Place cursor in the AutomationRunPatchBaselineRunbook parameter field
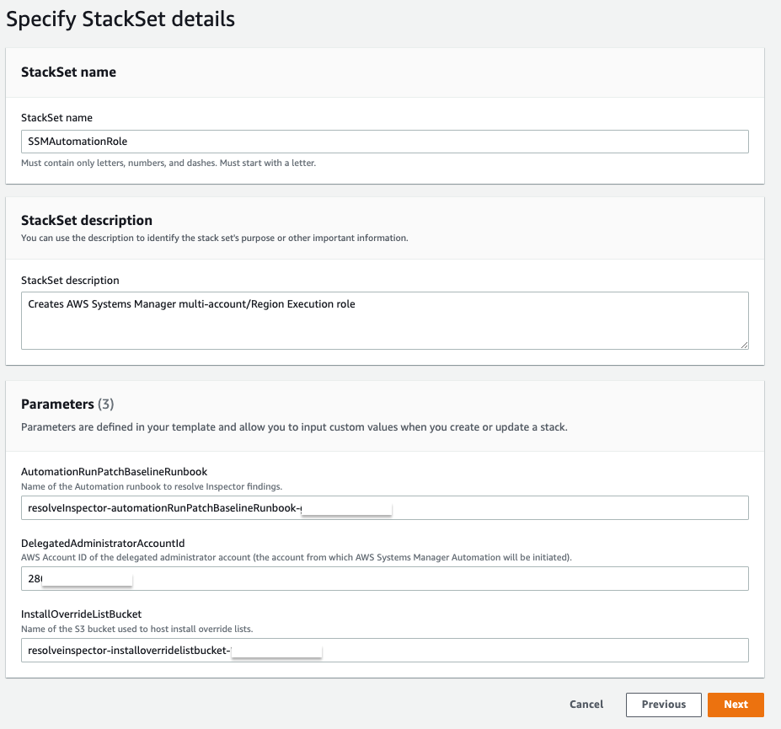The width and height of the screenshot is (781, 729). pyautogui.click(x=384, y=507)
